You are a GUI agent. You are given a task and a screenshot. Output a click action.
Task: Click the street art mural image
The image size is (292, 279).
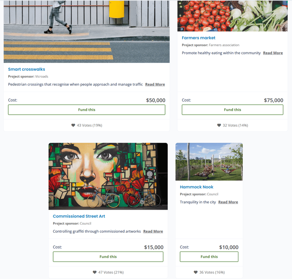[x=108, y=176]
